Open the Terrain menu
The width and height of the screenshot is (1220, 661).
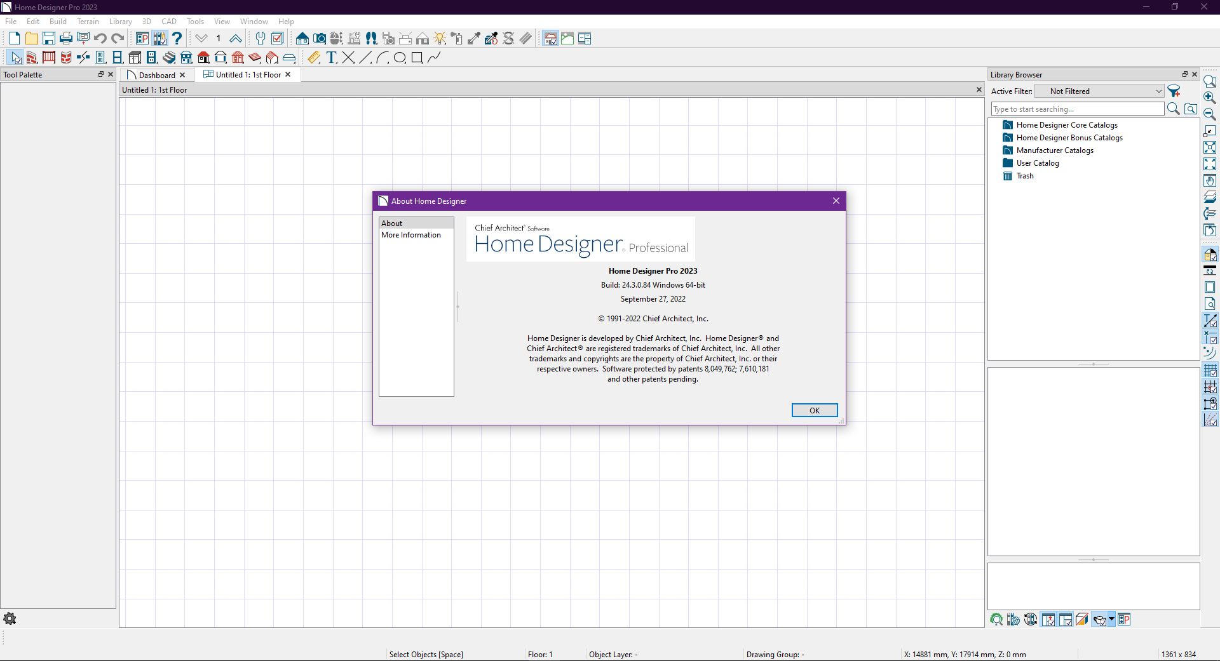(x=88, y=22)
